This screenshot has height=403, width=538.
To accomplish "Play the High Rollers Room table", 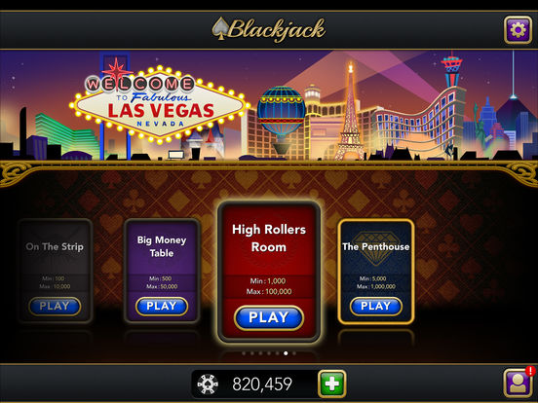I will click(x=269, y=317).
